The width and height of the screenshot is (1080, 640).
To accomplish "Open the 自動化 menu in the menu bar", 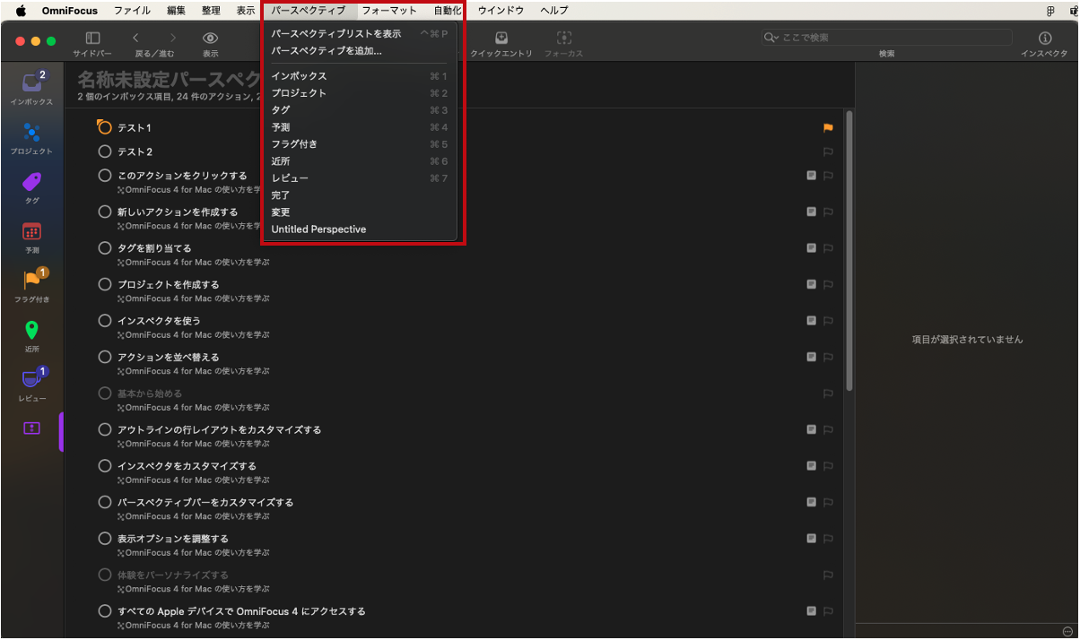I will pyautogui.click(x=448, y=11).
